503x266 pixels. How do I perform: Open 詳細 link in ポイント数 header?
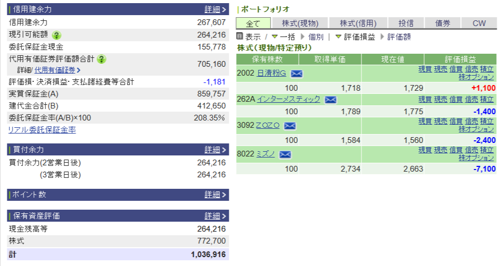point(215,195)
